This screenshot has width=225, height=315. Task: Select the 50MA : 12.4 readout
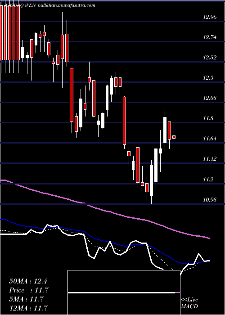click(x=28, y=281)
